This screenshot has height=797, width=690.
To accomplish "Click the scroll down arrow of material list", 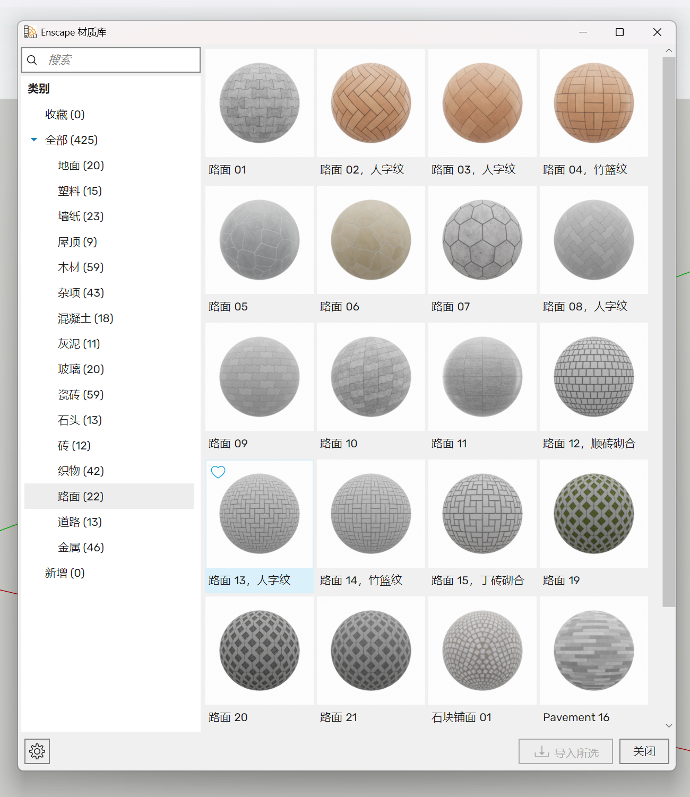I will (x=669, y=725).
